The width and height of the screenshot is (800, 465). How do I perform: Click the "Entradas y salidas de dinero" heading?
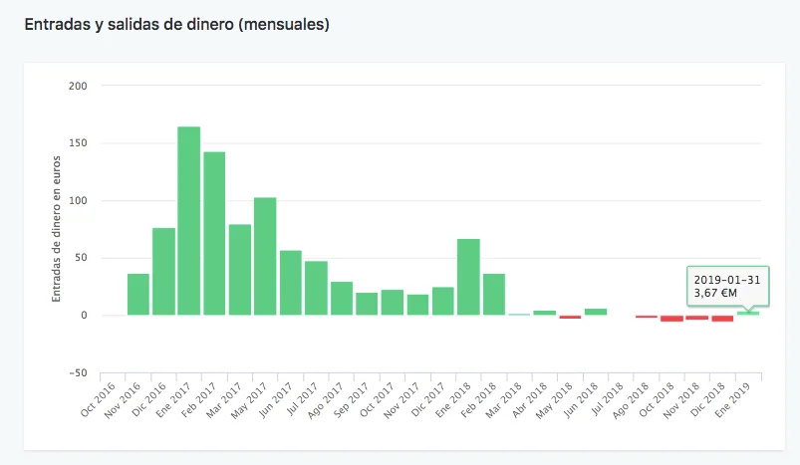click(x=176, y=25)
